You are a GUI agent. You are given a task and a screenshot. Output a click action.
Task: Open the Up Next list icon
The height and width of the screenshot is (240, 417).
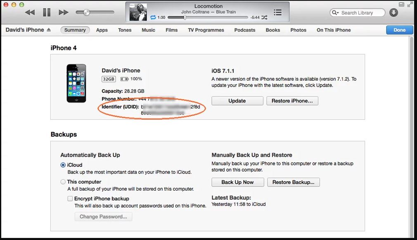[x=277, y=12]
